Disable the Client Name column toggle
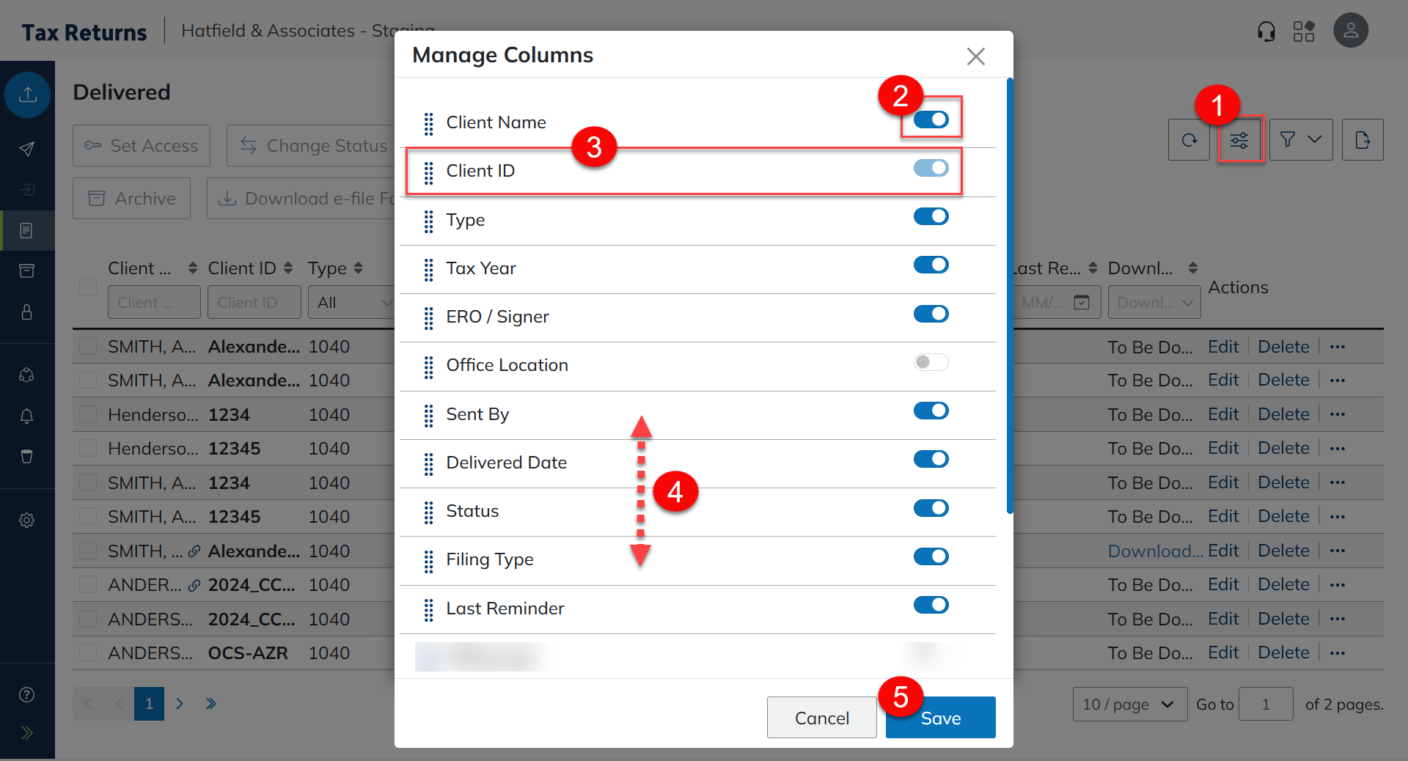Image resolution: width=1408 pixels, height=761 pixels. coord(931,120)
